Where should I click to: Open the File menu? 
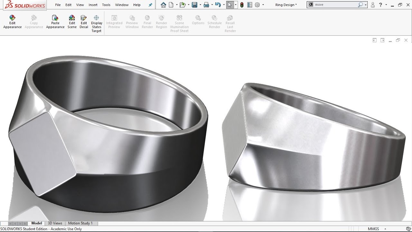click(x=58, y=5)
